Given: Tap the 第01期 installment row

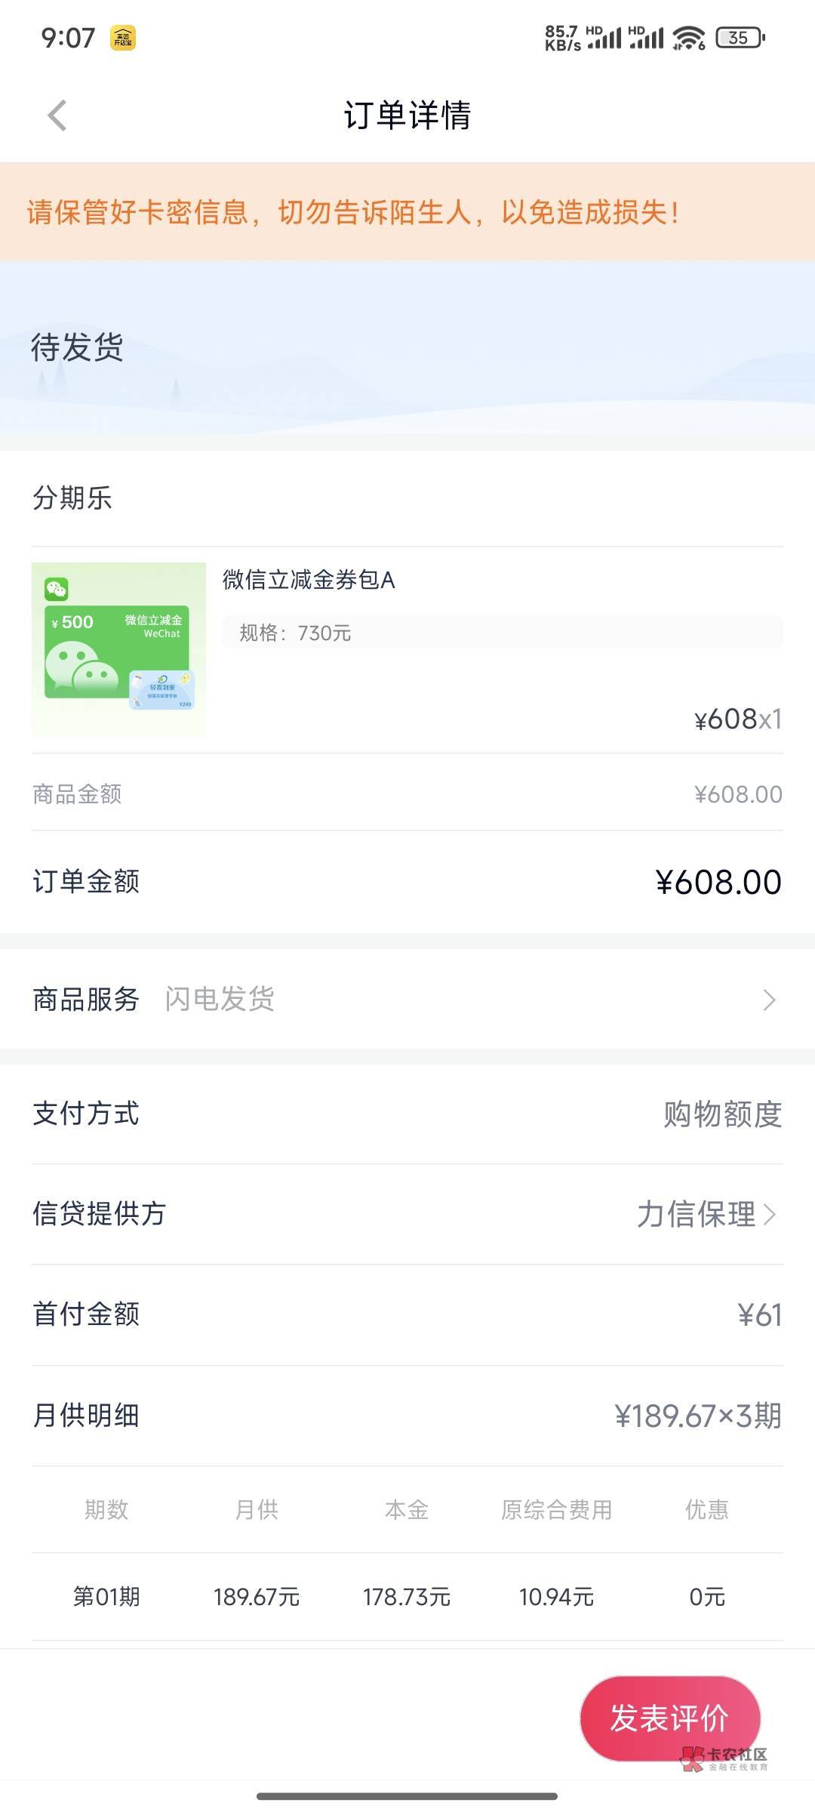Looking at the screenshot, I should tap(407, 1597).
